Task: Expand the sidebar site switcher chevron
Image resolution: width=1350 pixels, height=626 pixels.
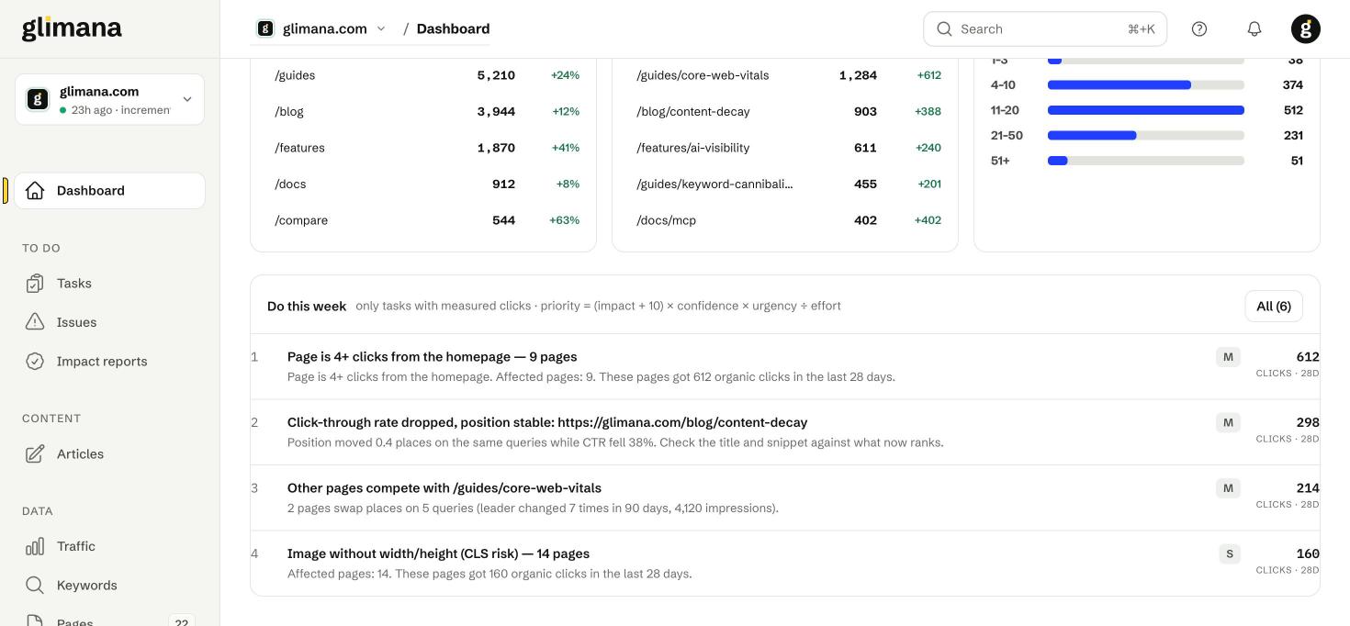Action: 187,99
